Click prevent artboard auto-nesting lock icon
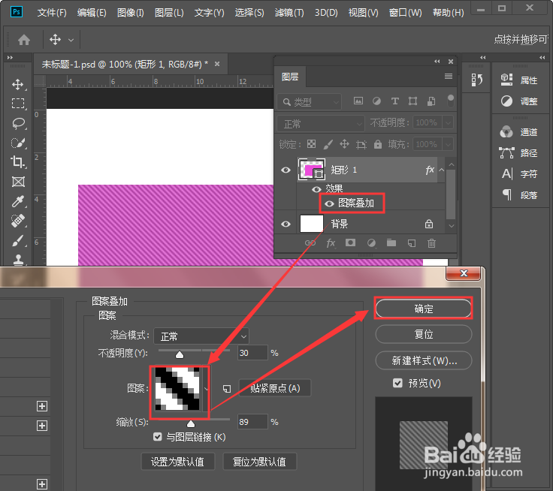Screen dimensions: 553x491 pyautogui.click(x=361, y=144)
